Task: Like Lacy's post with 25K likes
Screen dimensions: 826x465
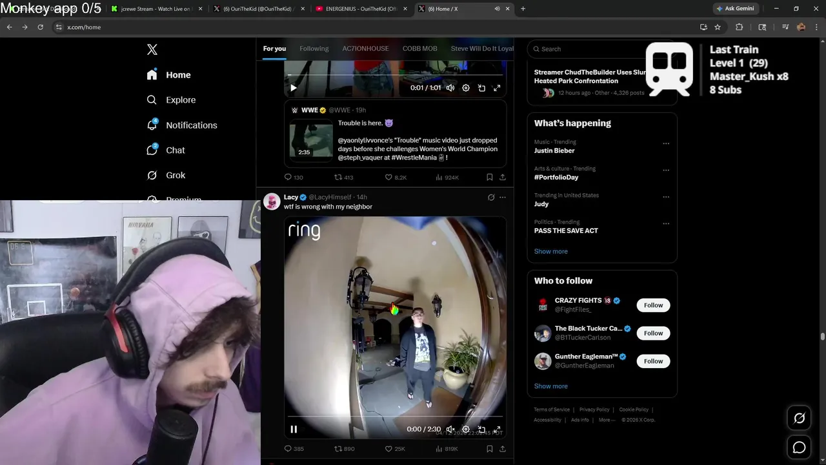Action: coord(395,449)
